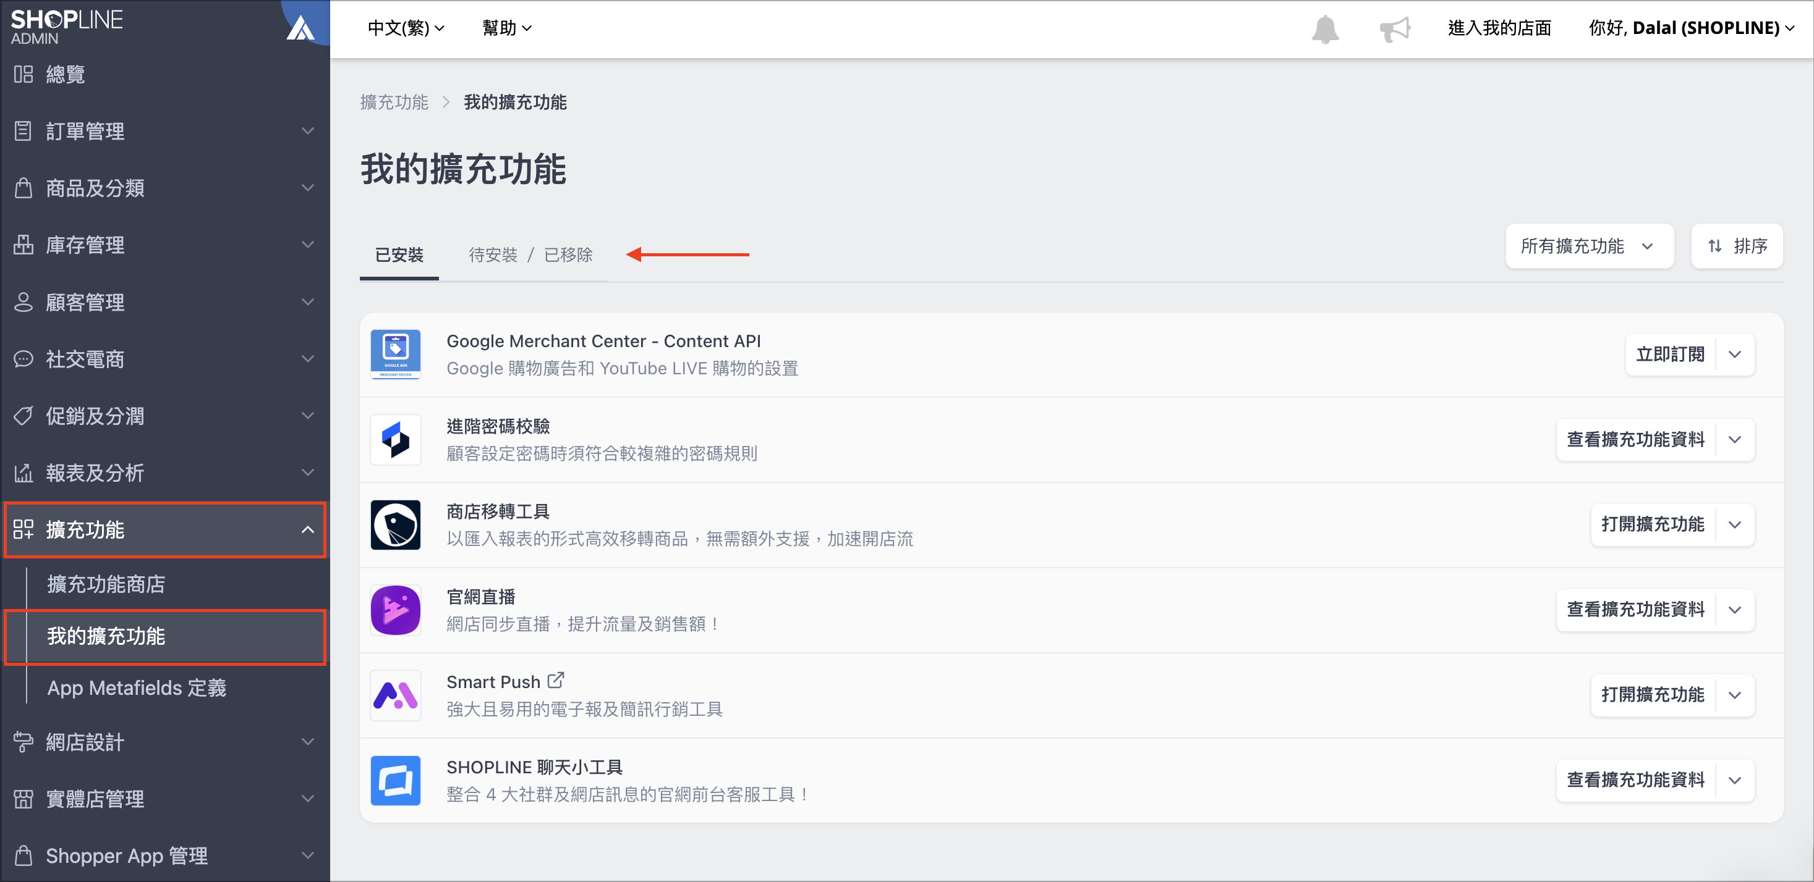The image size is (1814, 882).
Task: Click the SHOPLINE Admin logo
Action: [x=67, y=27]
